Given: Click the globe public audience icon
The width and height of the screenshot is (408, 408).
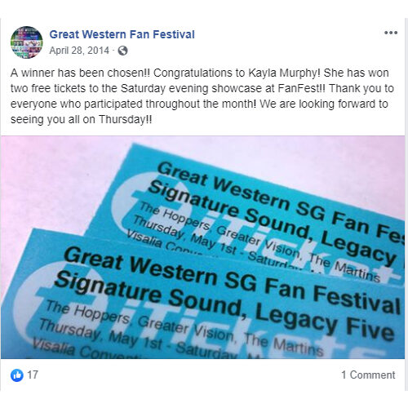Looking at the screenshot, I should tap(122, 51).
